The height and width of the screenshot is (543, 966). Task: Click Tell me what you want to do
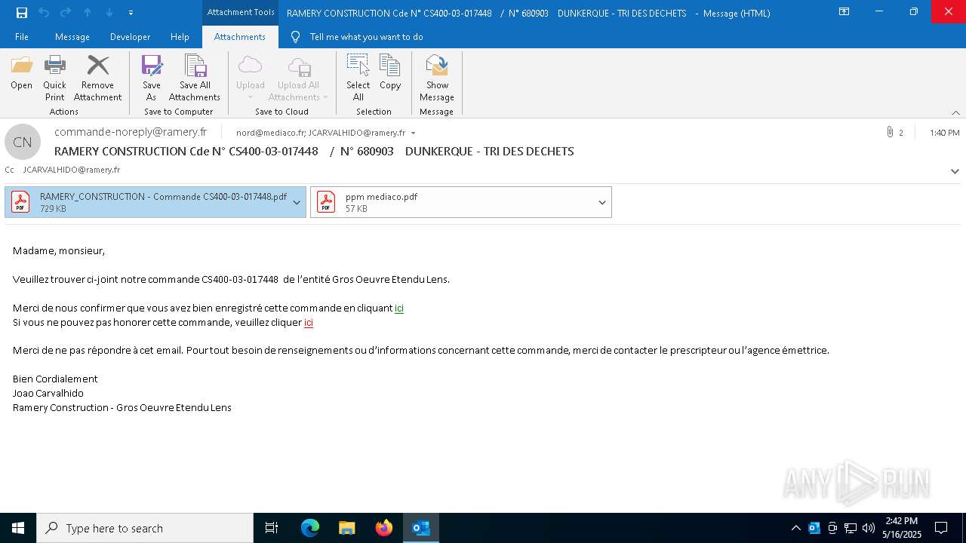366,37
